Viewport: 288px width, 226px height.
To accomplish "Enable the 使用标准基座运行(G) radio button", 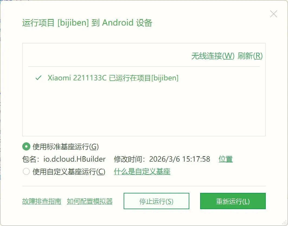I will pos(26,147).
